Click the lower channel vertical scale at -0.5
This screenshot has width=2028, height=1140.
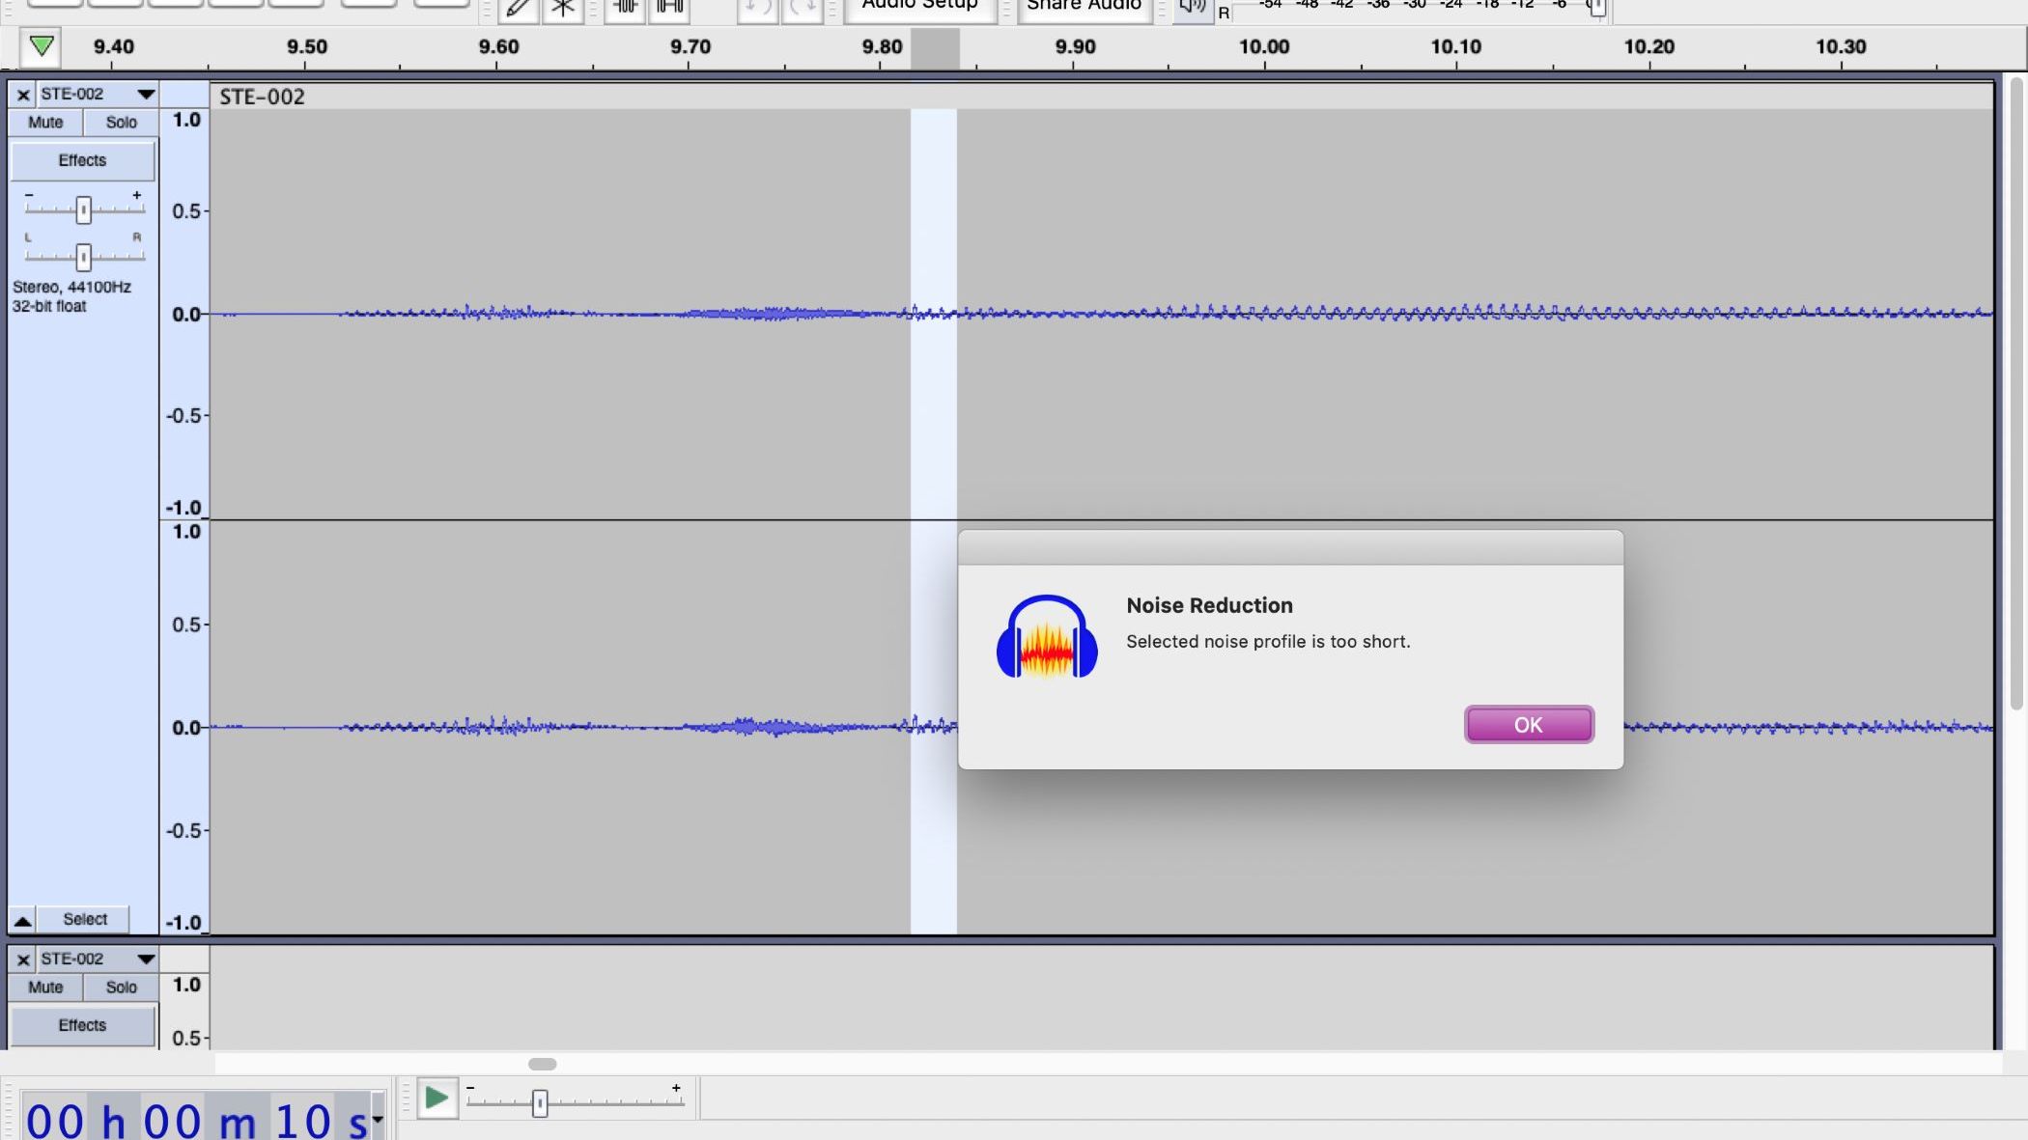point(183,831)
